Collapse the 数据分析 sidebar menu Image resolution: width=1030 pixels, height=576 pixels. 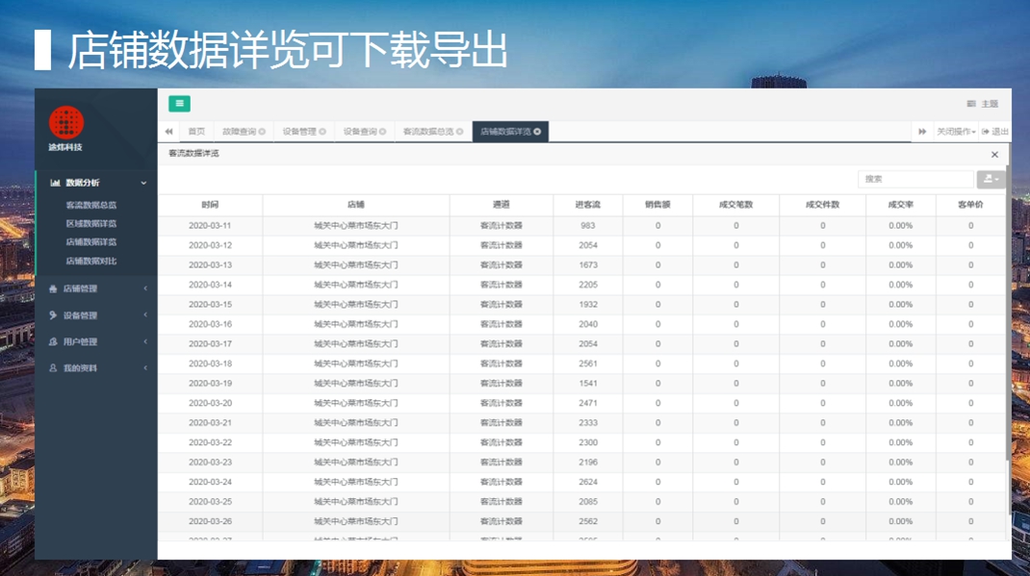95,183
